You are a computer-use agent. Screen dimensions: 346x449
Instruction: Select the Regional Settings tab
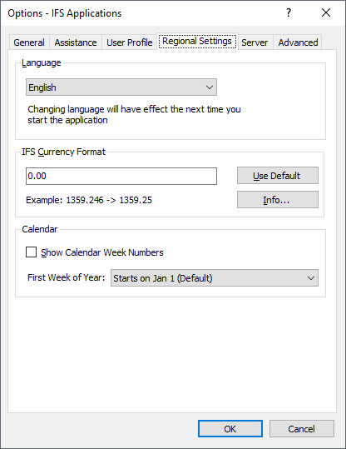[197, 42]
